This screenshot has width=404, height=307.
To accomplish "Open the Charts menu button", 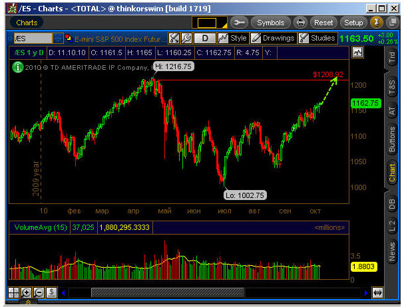I will point(27,23).
